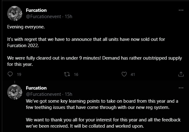Click the @Furcationevent handle on the first tweet

click(x=44, y=16)
